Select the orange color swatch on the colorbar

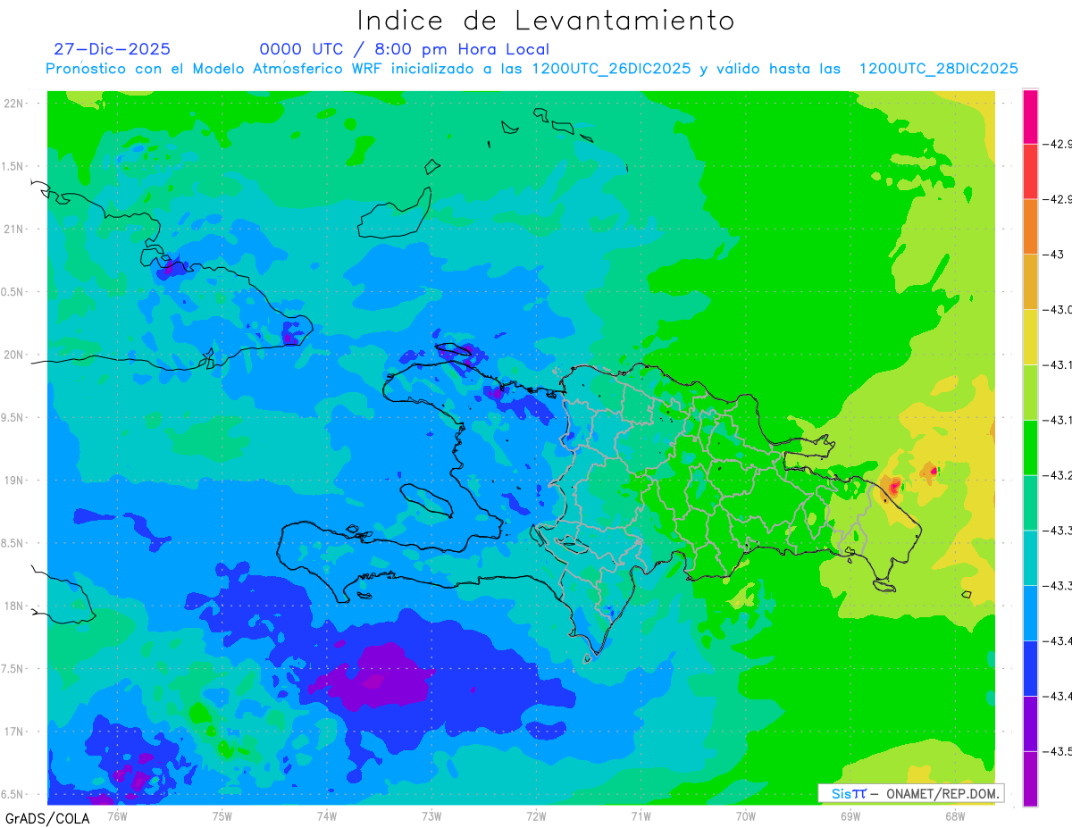click(x=1030, y=227)
